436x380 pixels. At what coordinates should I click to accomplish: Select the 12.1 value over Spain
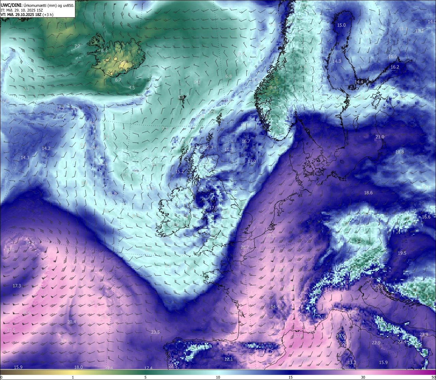(x=229, y=359)
